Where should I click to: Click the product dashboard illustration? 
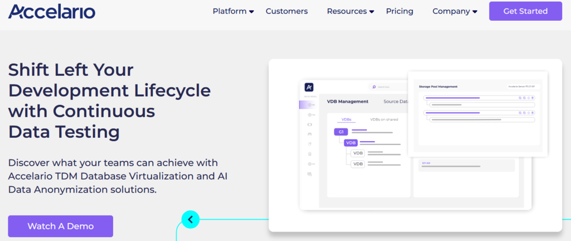click(415, 145)
